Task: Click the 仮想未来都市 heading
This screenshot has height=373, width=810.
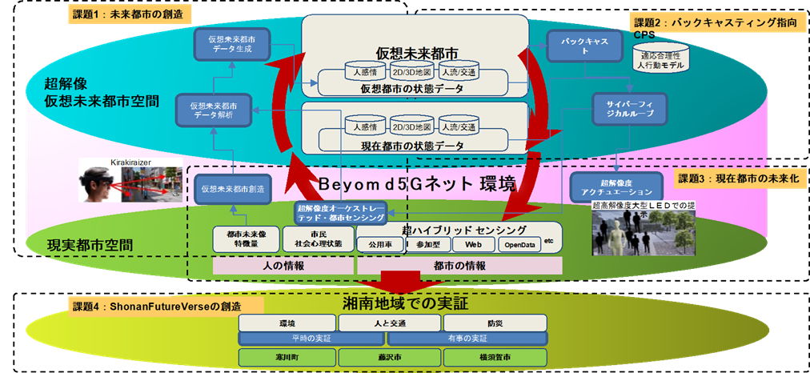Action: click(418, 53)
